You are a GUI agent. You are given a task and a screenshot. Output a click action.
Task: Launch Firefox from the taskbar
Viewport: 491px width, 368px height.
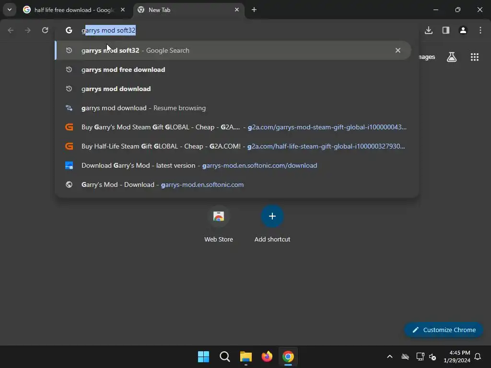(267, 356)
